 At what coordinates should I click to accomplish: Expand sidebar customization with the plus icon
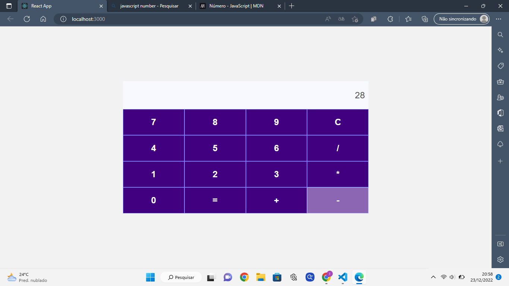(x=500, y=161)
